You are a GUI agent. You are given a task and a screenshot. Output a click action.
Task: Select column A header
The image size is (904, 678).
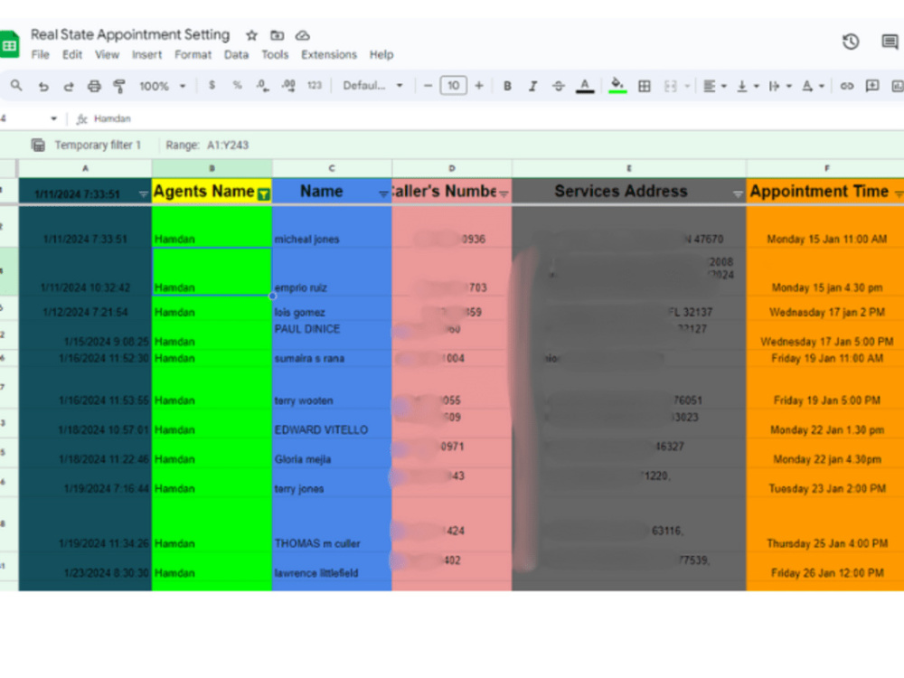[85, 168]
